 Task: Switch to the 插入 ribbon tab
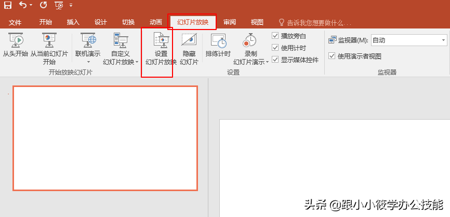pyautogui.click(x=73, y=22)
